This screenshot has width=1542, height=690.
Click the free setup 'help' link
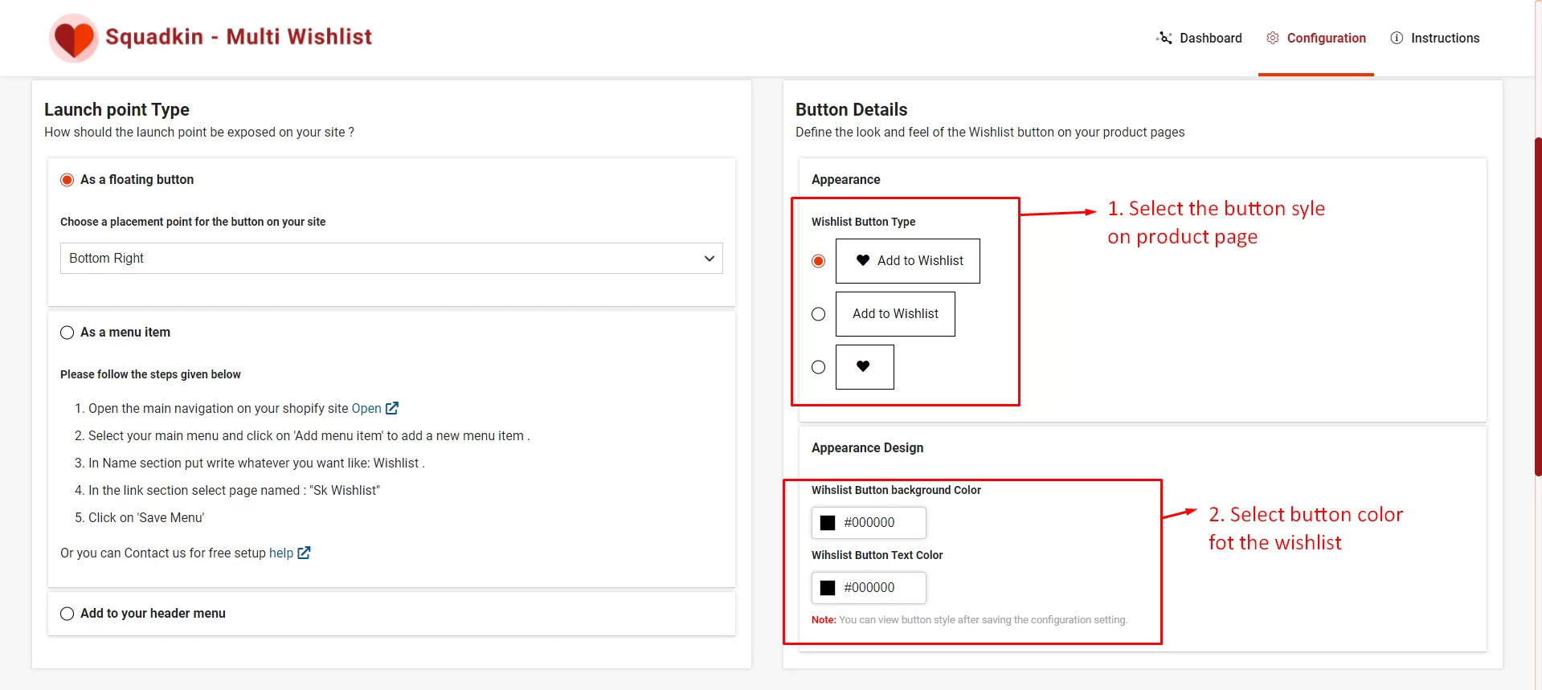coord(281,553)
